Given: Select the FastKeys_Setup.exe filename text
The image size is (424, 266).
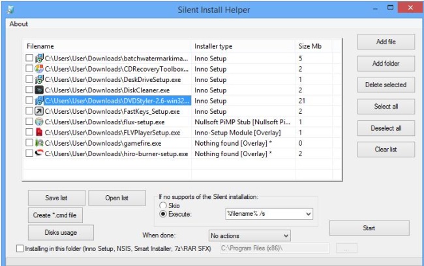Looking at the screenshot, I should point(112,112).
